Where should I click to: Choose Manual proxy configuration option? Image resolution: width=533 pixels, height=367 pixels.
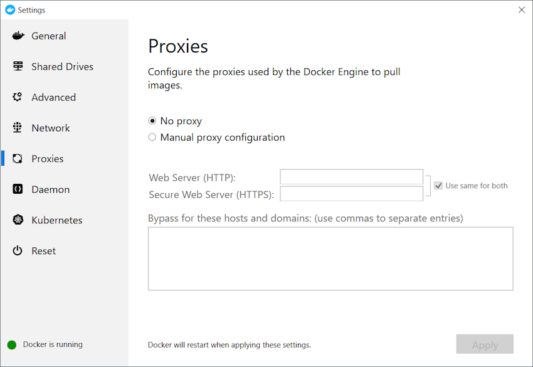pyautogui.click(x=152, y=137)
